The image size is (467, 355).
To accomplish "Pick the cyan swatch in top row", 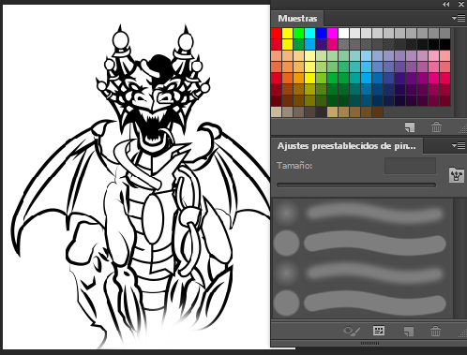I will click(x=309, y=33).
